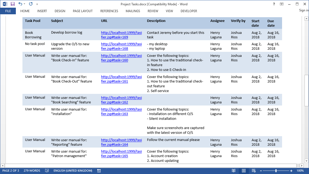Open the task=168 URL link

(121, 46)
